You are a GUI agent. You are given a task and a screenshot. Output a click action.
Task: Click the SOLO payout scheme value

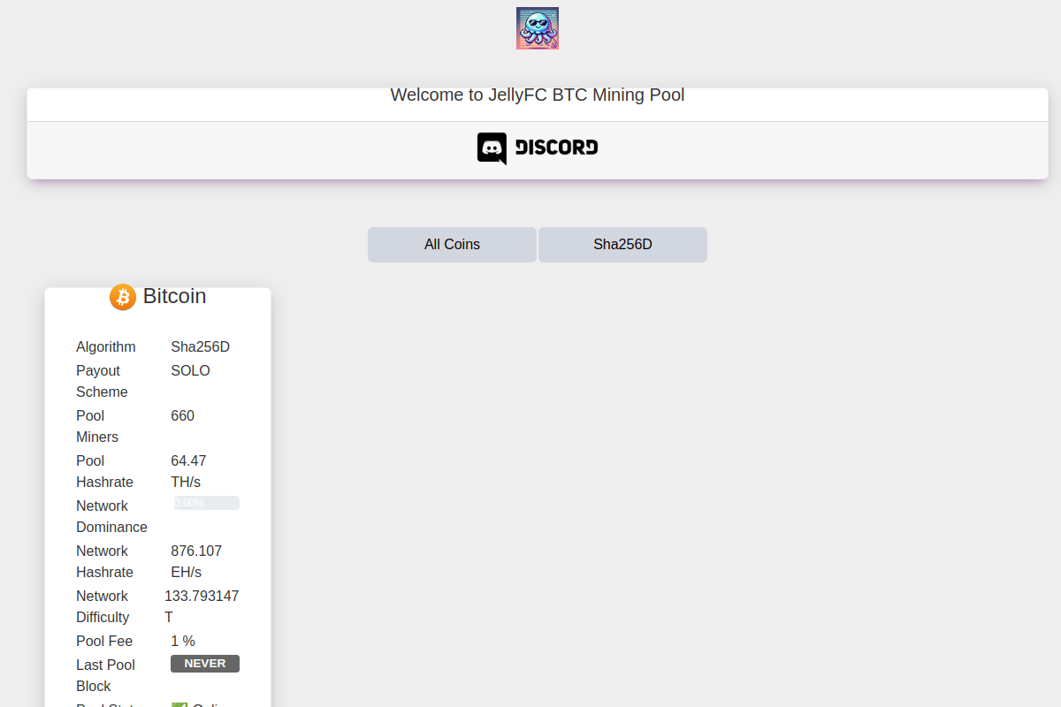click(190, 371)
